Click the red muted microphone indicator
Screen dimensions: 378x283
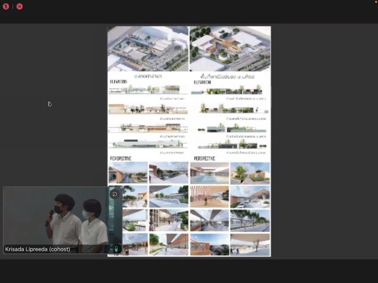(6, 6)
